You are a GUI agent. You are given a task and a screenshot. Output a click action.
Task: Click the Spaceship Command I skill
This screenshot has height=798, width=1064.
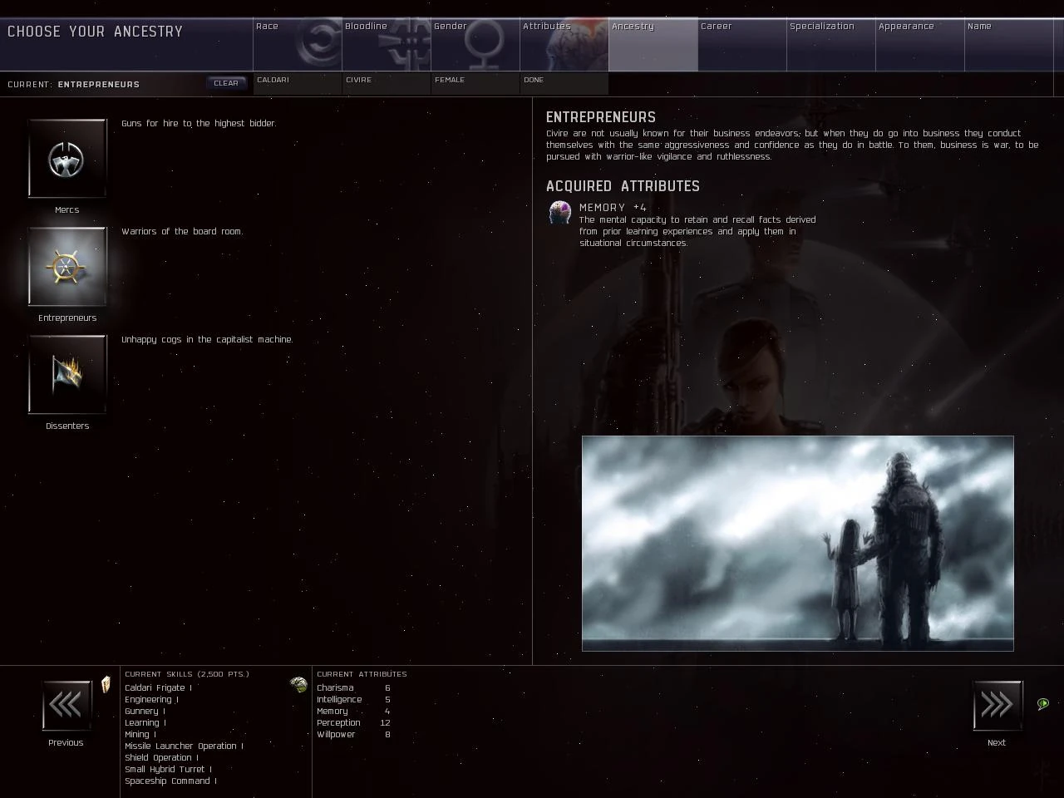tap(170, 781)
